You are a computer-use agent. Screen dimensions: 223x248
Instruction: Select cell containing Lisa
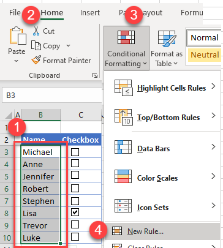(40, 213)
